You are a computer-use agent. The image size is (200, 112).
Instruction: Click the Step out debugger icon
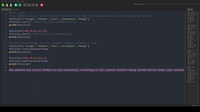[x=33, y=5]
